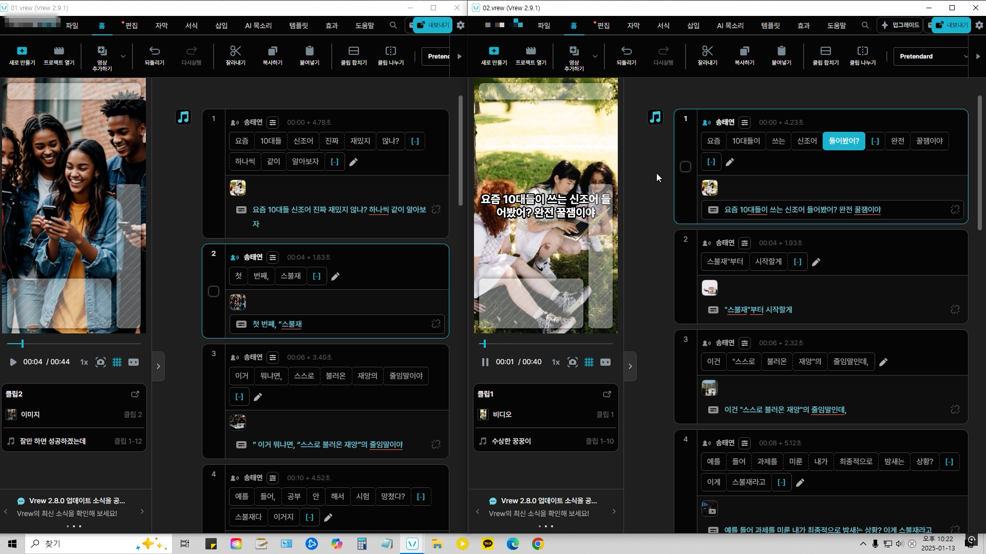Tick the checkbox on clip 1 in 02.vrew

685,167
